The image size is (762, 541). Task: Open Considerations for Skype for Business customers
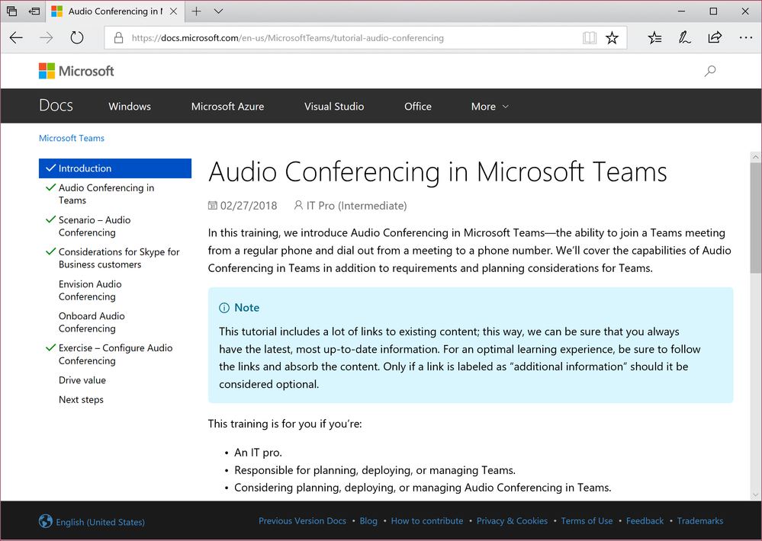point(119,258)
